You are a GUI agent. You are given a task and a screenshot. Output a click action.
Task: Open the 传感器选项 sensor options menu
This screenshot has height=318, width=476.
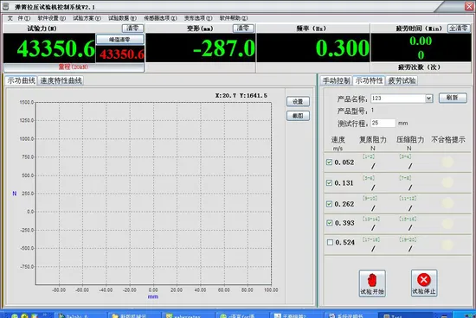click(x=160, y=18)
